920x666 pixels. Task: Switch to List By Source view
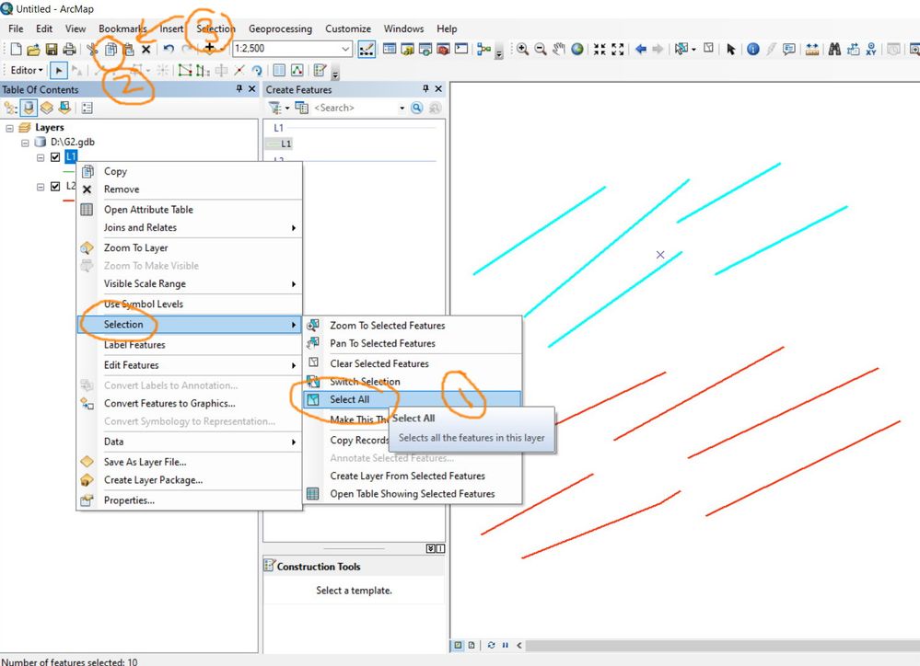pos(29,108)
